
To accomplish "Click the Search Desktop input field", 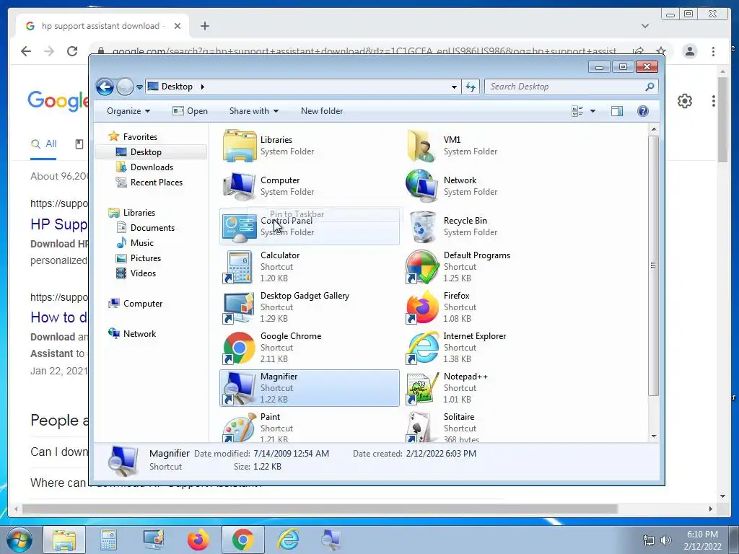I will click(564, 87).
